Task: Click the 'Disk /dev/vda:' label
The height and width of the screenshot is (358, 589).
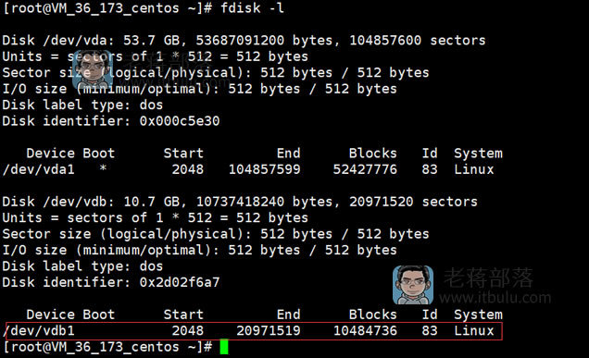Action: point(58,40)
